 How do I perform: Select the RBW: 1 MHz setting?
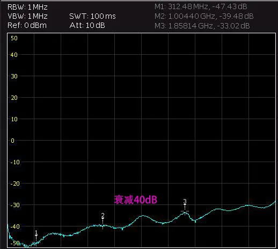pos(27,7)
